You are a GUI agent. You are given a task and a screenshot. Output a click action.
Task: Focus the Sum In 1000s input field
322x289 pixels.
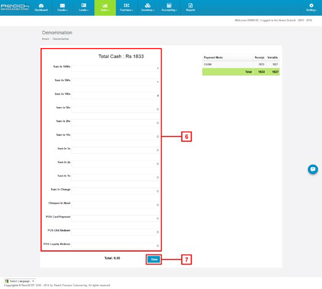tap(116, 68)
